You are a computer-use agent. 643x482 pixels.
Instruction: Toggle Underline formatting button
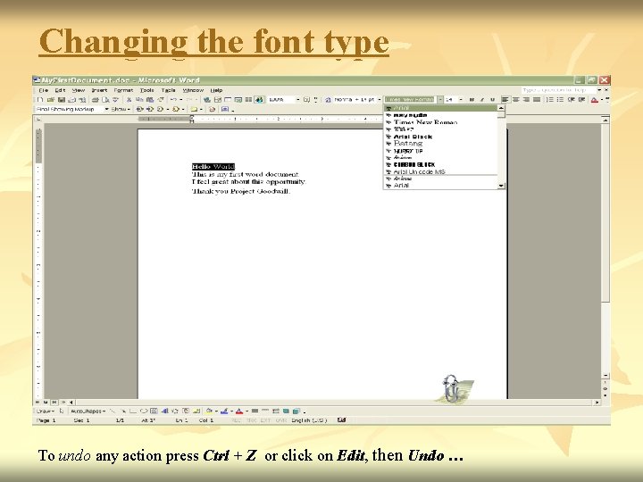tap(492, 100)
